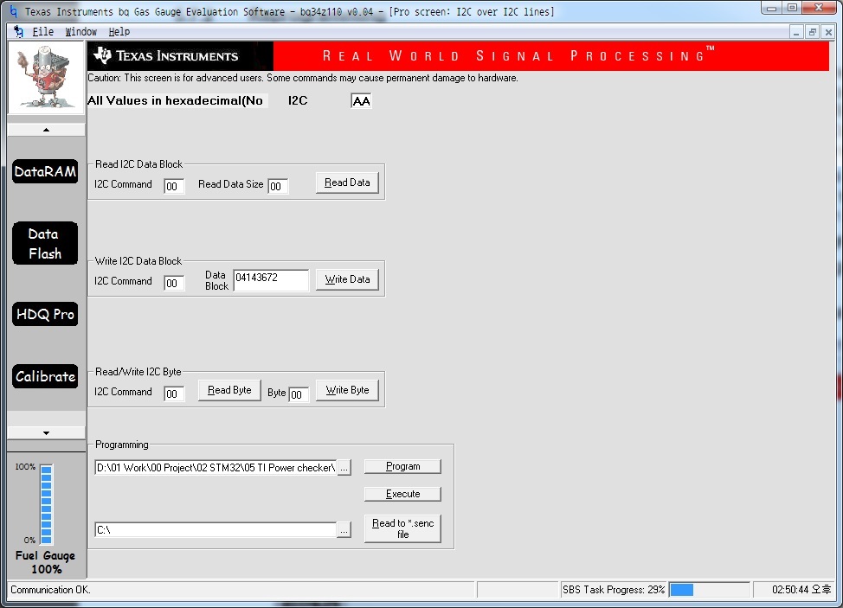The width and height of the screenshot is (843, 608).
Task: Click the Communication OK status text
Action: (x=50, y=590)
